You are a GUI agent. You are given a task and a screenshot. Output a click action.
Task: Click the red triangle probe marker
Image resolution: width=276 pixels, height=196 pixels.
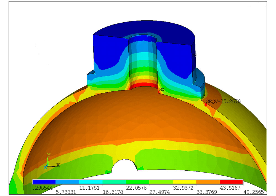click(x=206, y=104)
